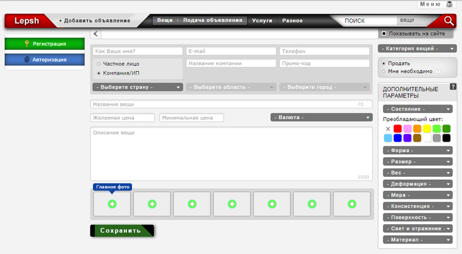
Task: Click the X to clear color selection
Action: coord(388,129)
